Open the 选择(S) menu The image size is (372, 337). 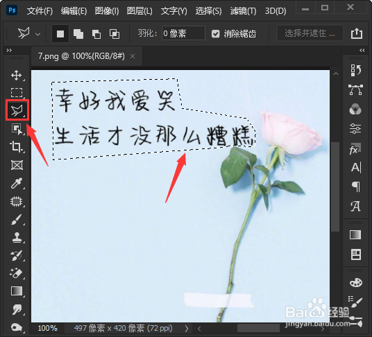pyautogui.click(x=208, y=11)
